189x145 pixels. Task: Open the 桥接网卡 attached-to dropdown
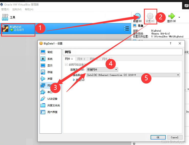[x=102, y=70]
